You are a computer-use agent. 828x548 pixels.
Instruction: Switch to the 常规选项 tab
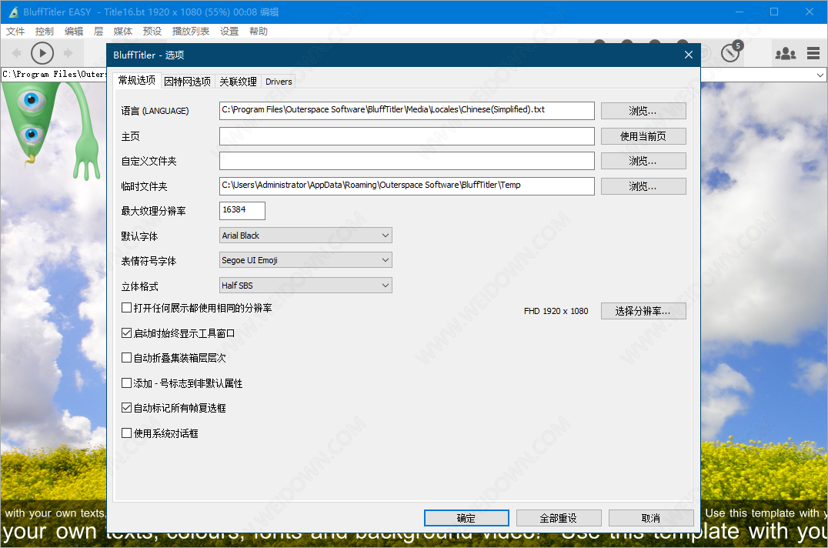click(137, 80)
